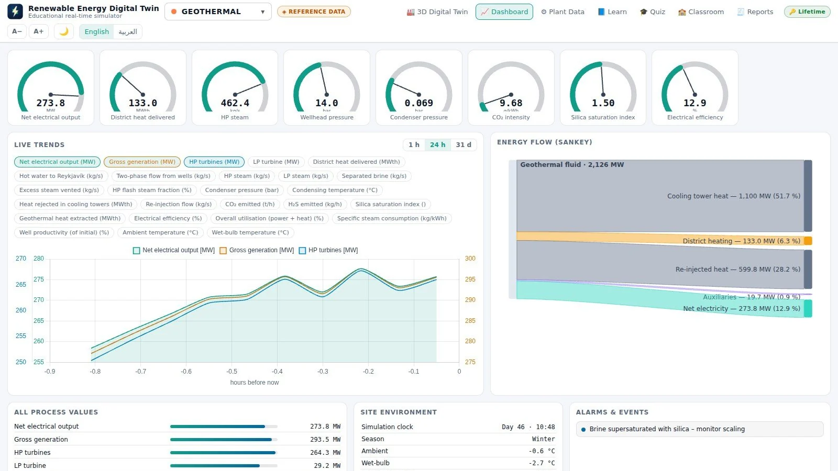Click the District heat delivered gauge
Viewport: 838px width, 471px height.
point(143,88)
